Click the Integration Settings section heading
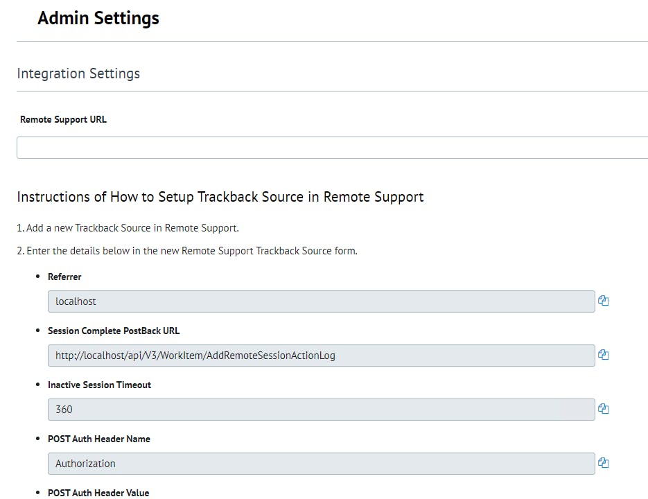 (78, 73)
